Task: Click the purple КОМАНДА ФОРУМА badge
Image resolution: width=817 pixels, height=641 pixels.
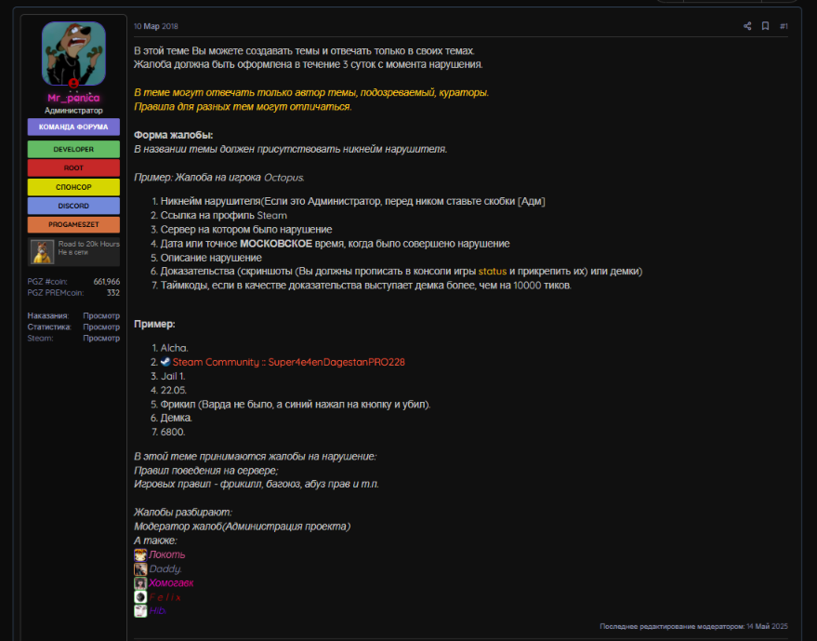Action: 73,127
